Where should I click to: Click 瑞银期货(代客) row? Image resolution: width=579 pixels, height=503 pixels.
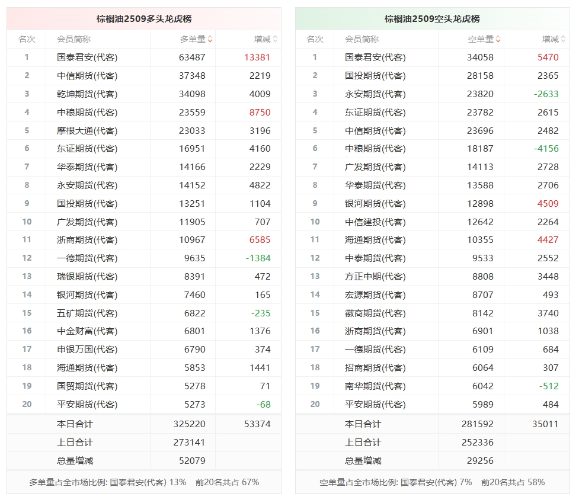[x=144, y=277]
